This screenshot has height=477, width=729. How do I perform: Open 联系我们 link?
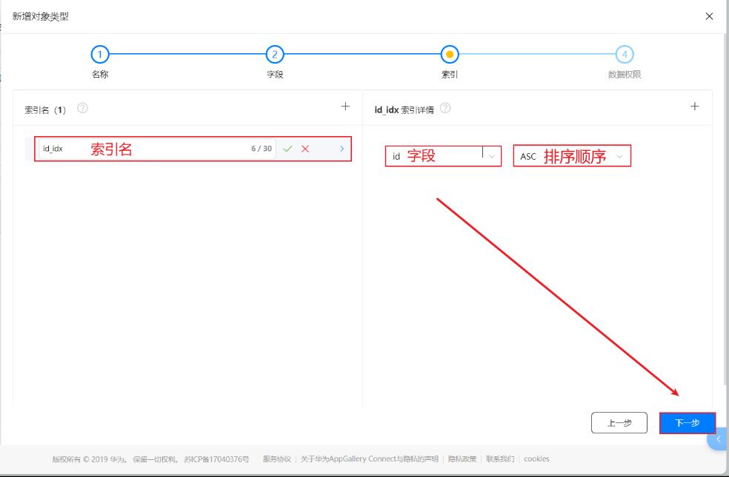click(500, 459)
